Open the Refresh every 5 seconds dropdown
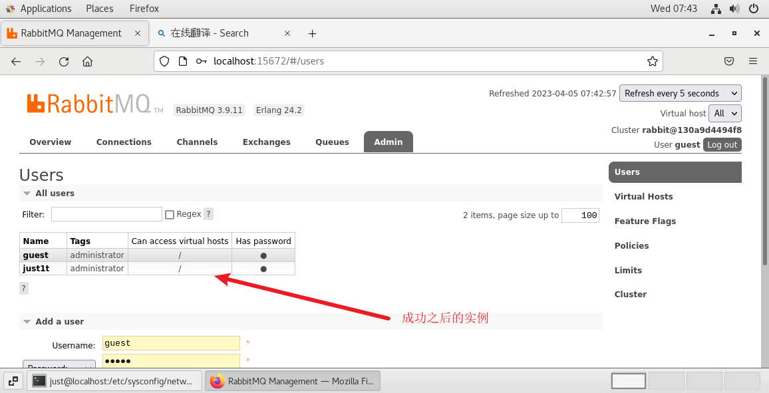769x393 pixels. (x=681, y=93)
